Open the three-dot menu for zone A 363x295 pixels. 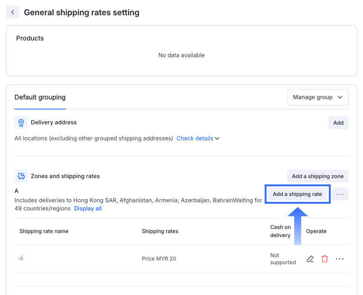pos(340,194)
